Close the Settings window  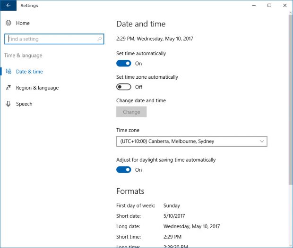pyautogui.click(x=285, y=5)
